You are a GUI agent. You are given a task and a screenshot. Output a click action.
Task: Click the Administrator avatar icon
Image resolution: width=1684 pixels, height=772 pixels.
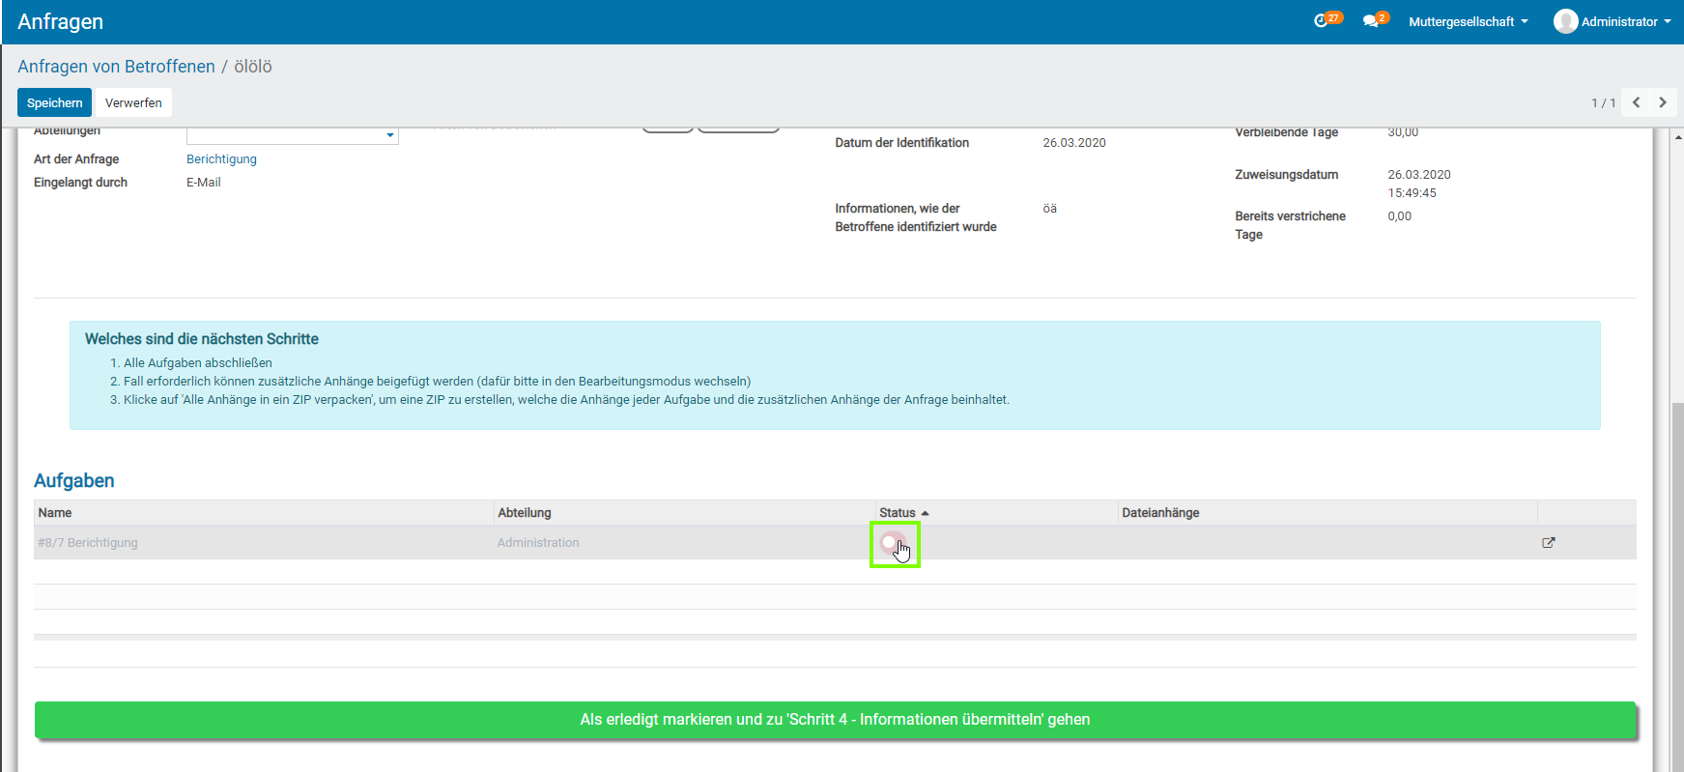coord(1565,21)
